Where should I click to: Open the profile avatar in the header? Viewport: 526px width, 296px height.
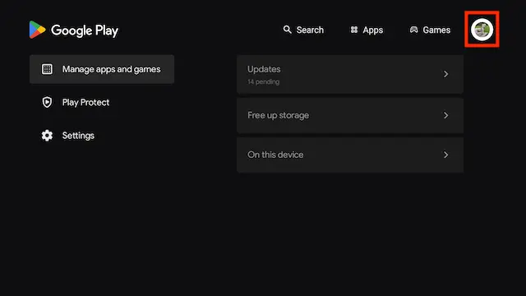(482, 30)
